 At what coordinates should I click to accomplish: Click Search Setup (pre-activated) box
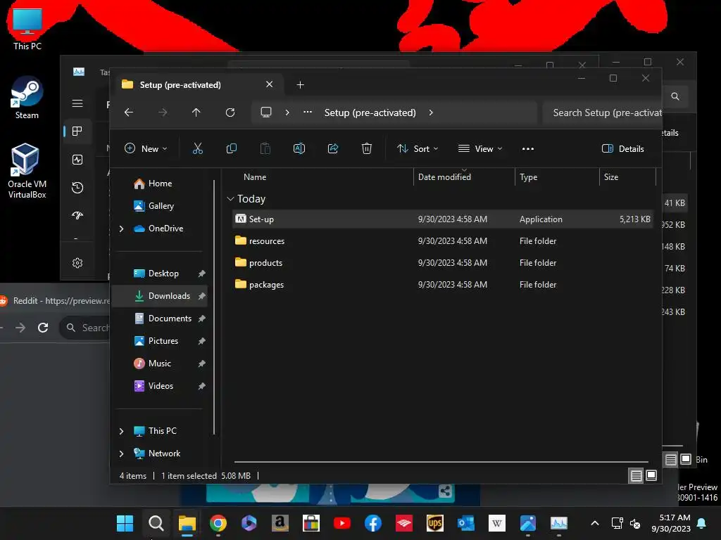coord(603,112)
